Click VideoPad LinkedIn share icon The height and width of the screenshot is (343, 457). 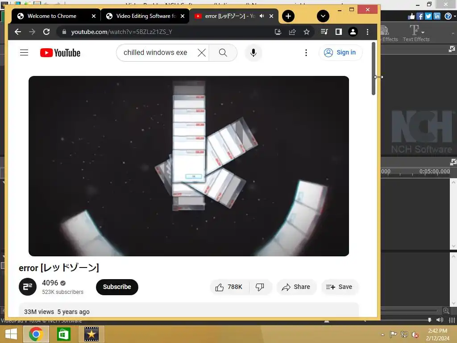pos(436,16)
